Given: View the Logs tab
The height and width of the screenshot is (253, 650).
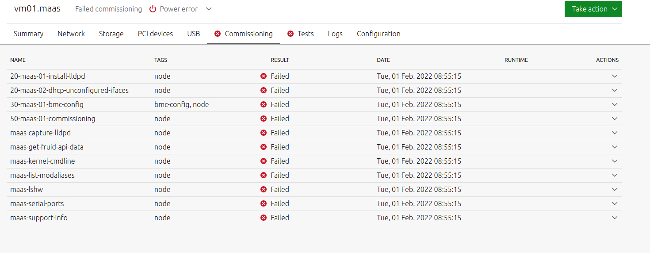Looking at the screenshot, I should [x=335, y=34].
